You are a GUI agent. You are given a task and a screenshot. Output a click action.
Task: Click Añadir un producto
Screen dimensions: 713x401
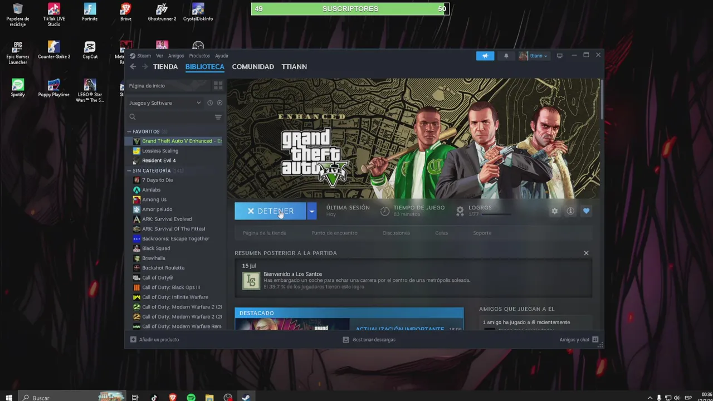coord(154,340)
